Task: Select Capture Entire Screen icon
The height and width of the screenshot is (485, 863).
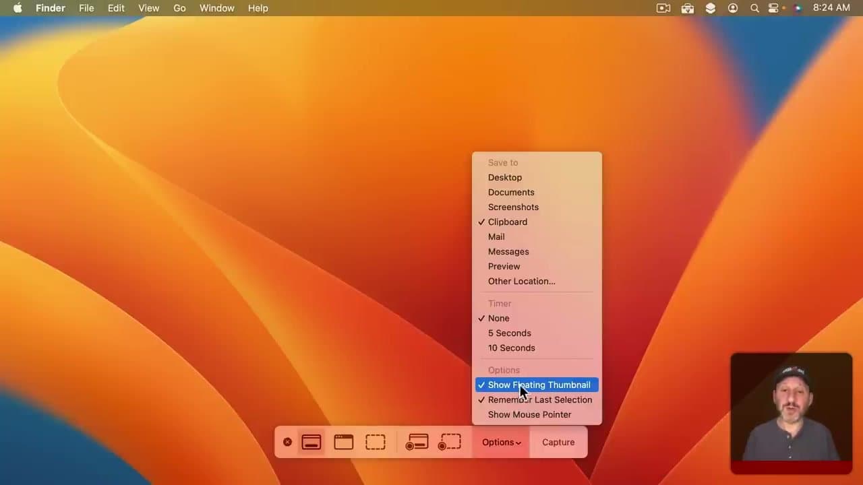Action: 311,442
